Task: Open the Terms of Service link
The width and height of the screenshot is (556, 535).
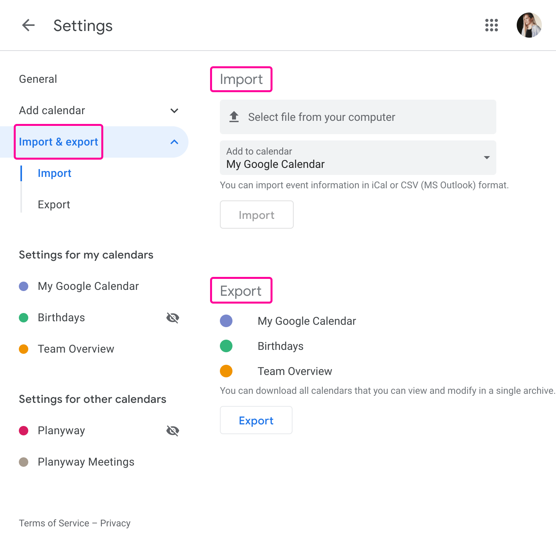Action: click(x=53, y=523)
